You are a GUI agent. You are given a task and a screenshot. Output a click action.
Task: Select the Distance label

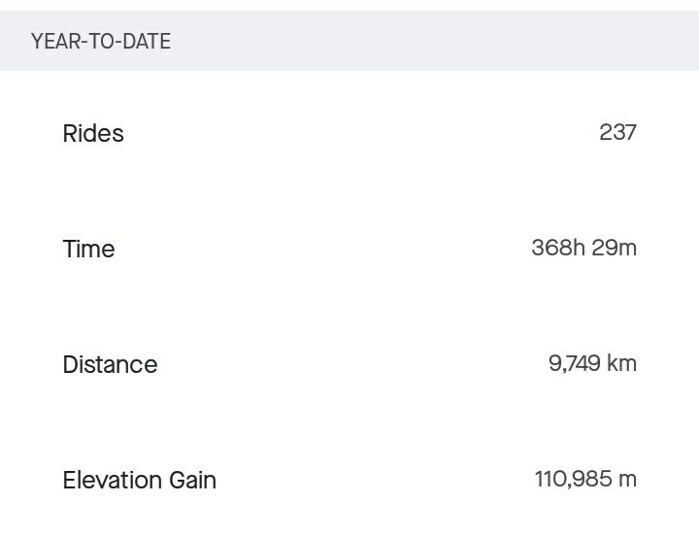click(x=110, y=364)
